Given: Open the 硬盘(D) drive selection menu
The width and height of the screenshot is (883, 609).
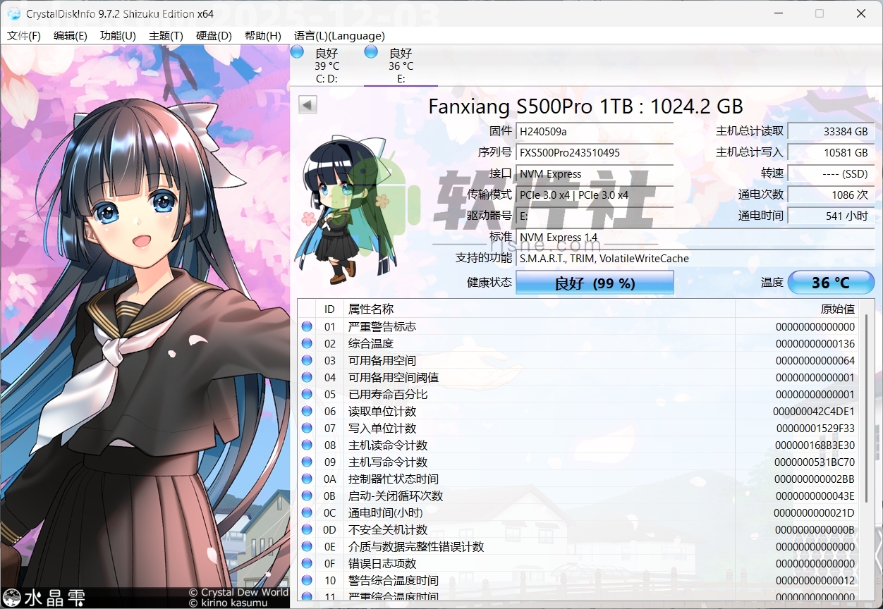Looking at the screenshot, I should [x=214, y=35].
